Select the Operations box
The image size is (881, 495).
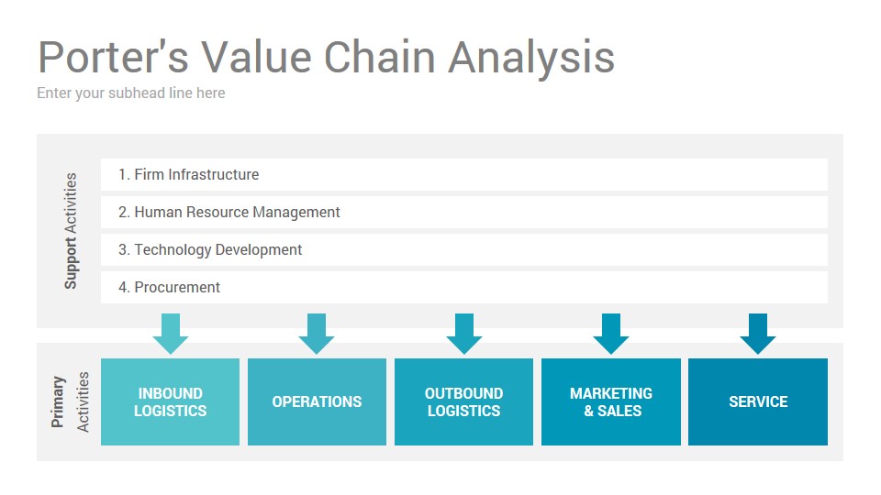317,401
